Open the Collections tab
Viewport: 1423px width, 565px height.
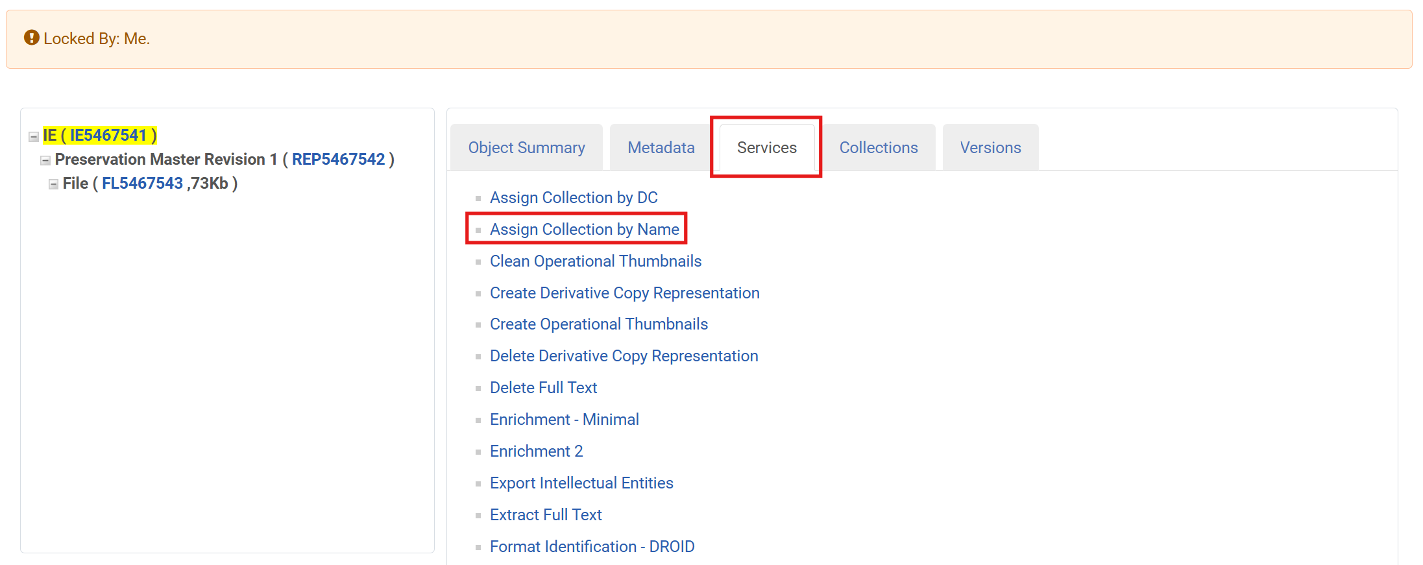[x=878, y=148]
